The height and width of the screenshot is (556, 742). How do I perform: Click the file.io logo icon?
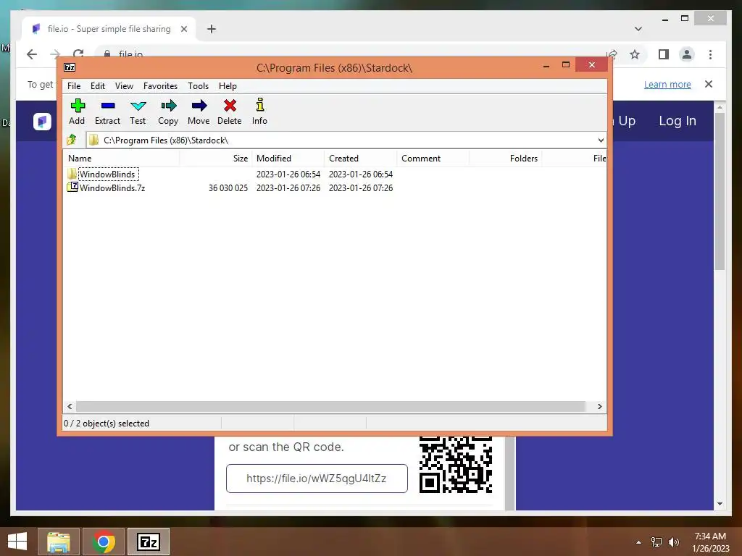(x=42, y=122)
